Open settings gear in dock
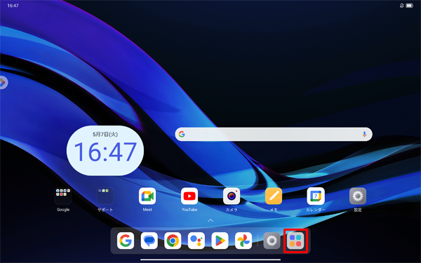The image size is (421, 263). tap(272, 241)
